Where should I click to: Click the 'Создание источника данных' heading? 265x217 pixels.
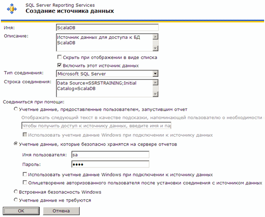(x=69, y=11)
